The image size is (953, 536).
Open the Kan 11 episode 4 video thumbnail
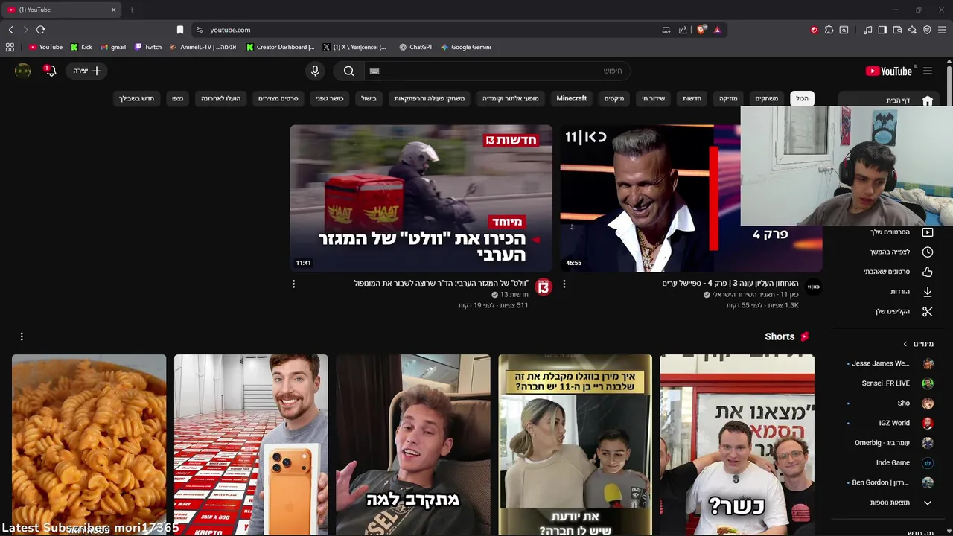[x=691, y=198]
